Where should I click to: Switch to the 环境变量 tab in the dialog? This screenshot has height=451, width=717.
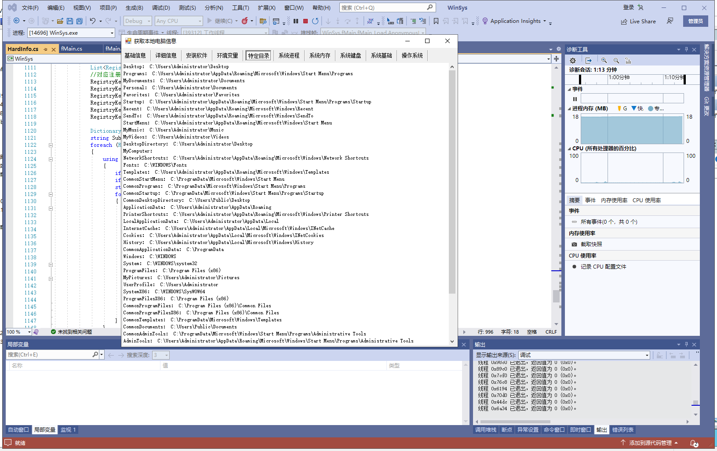[227, 55]
